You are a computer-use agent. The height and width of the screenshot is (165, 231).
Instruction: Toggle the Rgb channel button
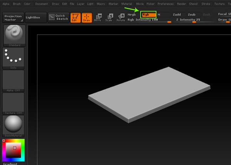pyautogui.click(x=148, y=15)
